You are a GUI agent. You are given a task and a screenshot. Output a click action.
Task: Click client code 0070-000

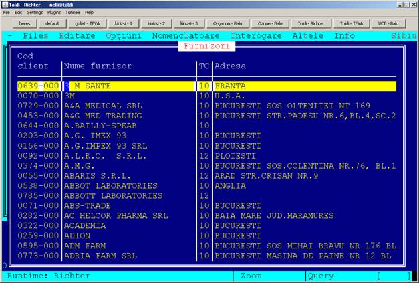tap(38, 96)
